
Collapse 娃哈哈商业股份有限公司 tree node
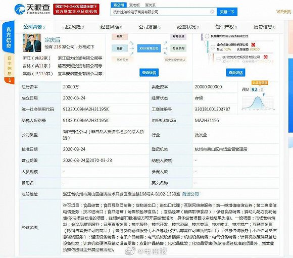tap(213, 47)
